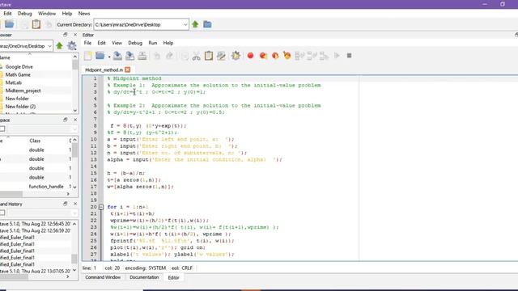Click the debugger Continue play icon
Screen dimensions: 518x291
click(337, 56)
